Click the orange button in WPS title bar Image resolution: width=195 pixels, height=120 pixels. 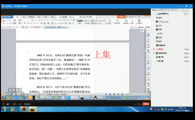tap(121, 17)
